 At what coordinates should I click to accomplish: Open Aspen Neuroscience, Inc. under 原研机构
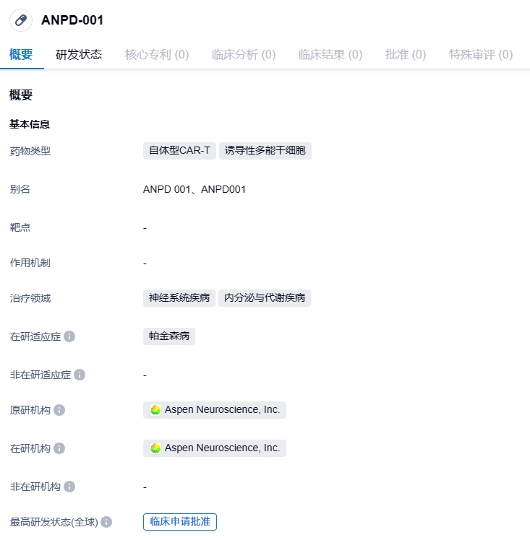[222, 410]
